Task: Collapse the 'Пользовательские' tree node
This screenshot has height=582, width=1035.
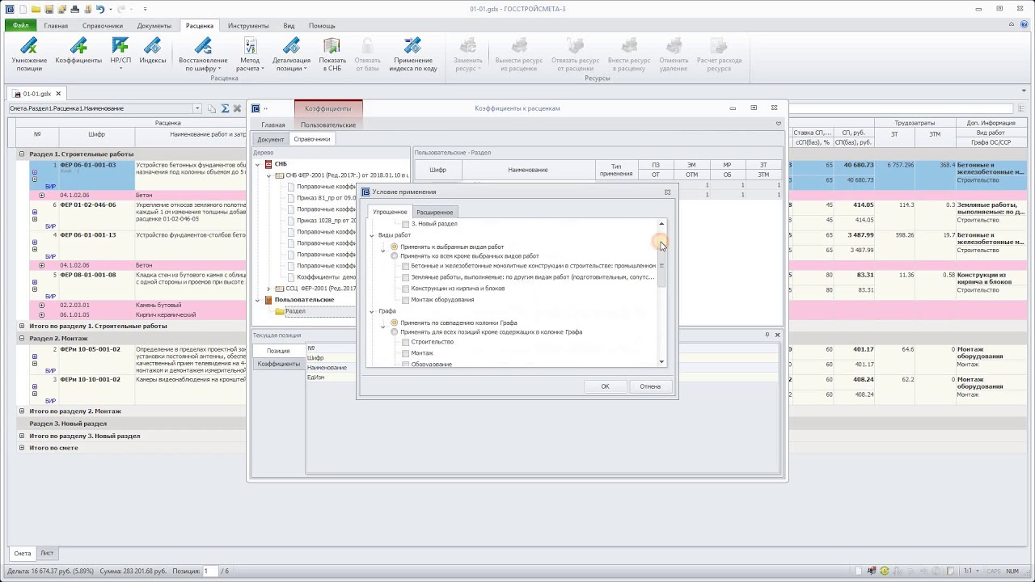Action: (x=258, y=300)
